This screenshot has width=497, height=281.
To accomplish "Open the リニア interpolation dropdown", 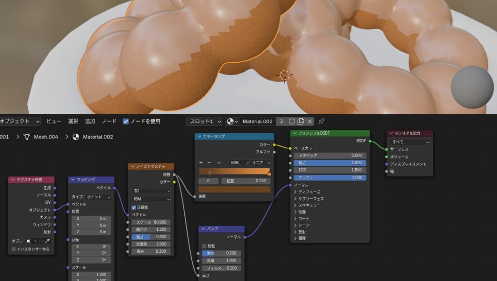I will (x=261, y=162).
